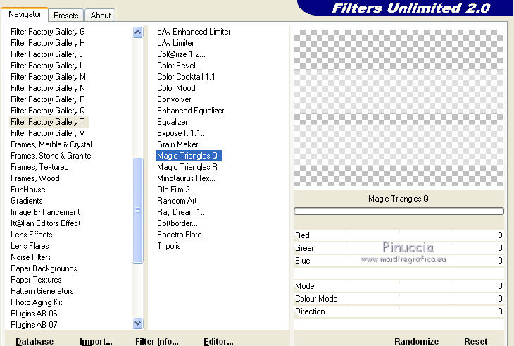Adjust the Green slider row
This screenshot has width=514, height=346.
pos(399,248)
